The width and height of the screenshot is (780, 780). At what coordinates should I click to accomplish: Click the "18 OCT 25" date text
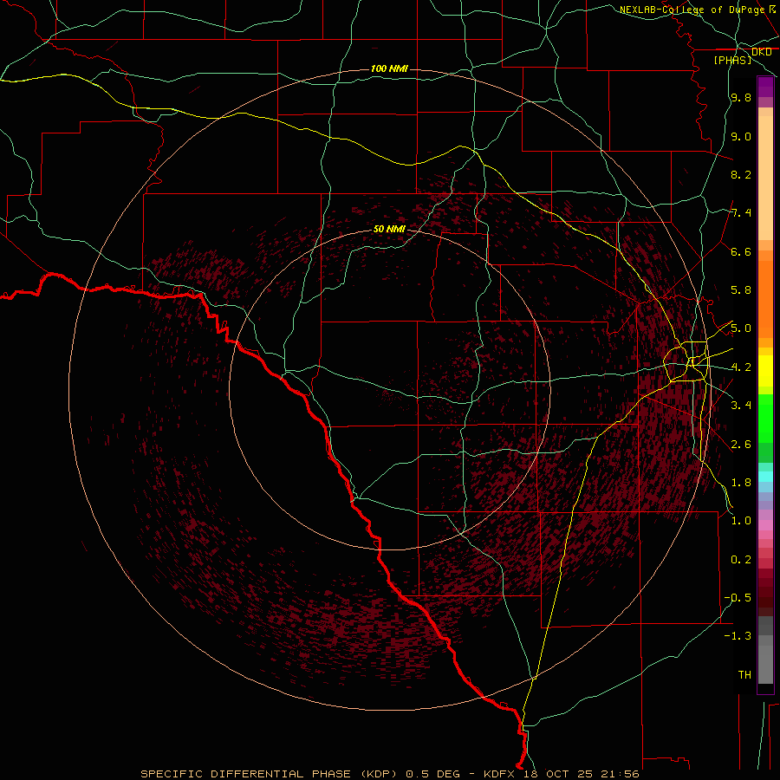click(557, 774)
